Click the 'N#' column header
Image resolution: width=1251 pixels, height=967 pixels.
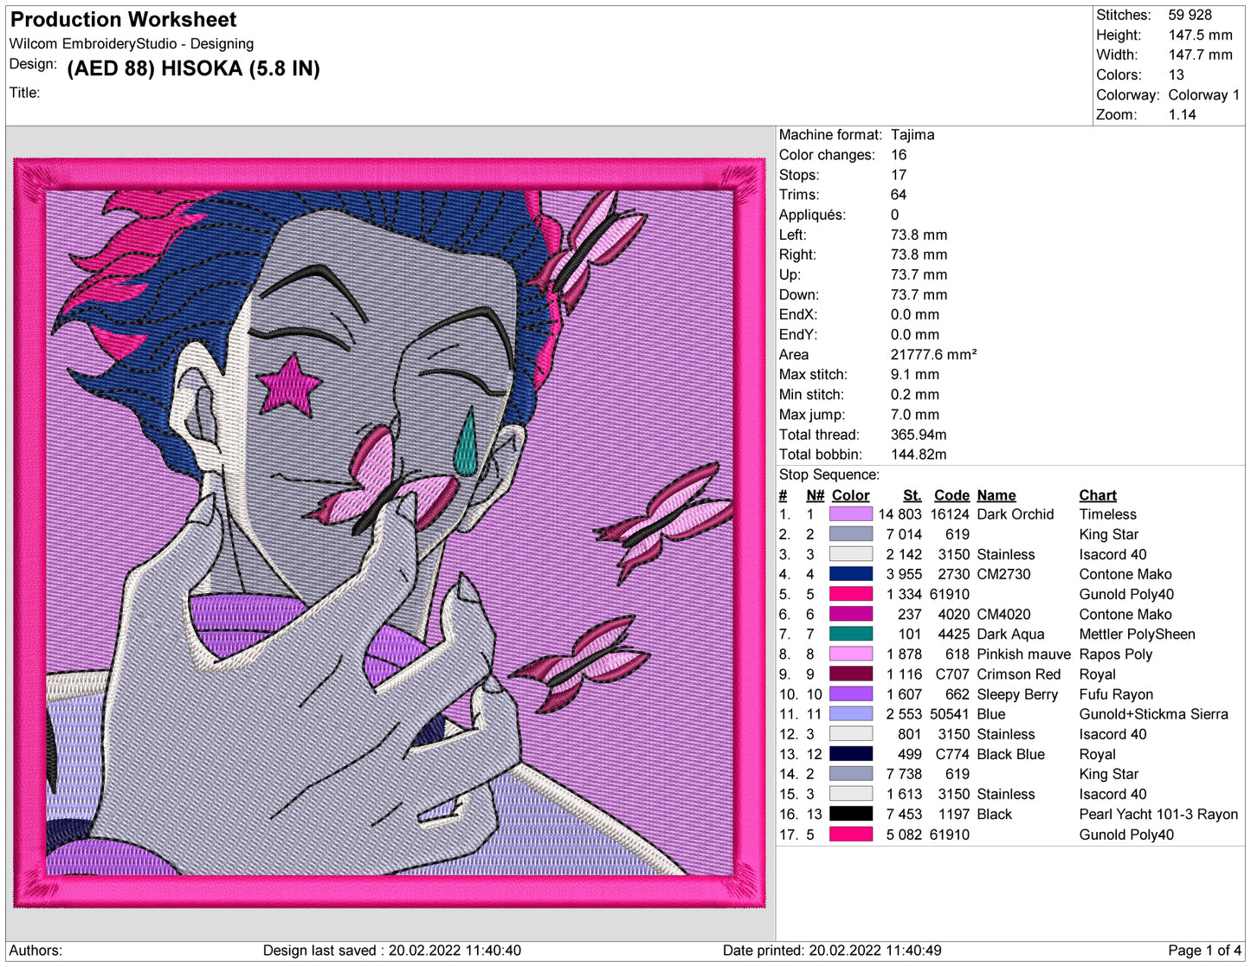[x=815, y=495]
